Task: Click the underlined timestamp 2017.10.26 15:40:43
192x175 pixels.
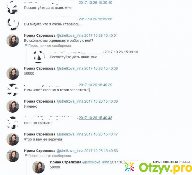Action: tap(95, 118)
